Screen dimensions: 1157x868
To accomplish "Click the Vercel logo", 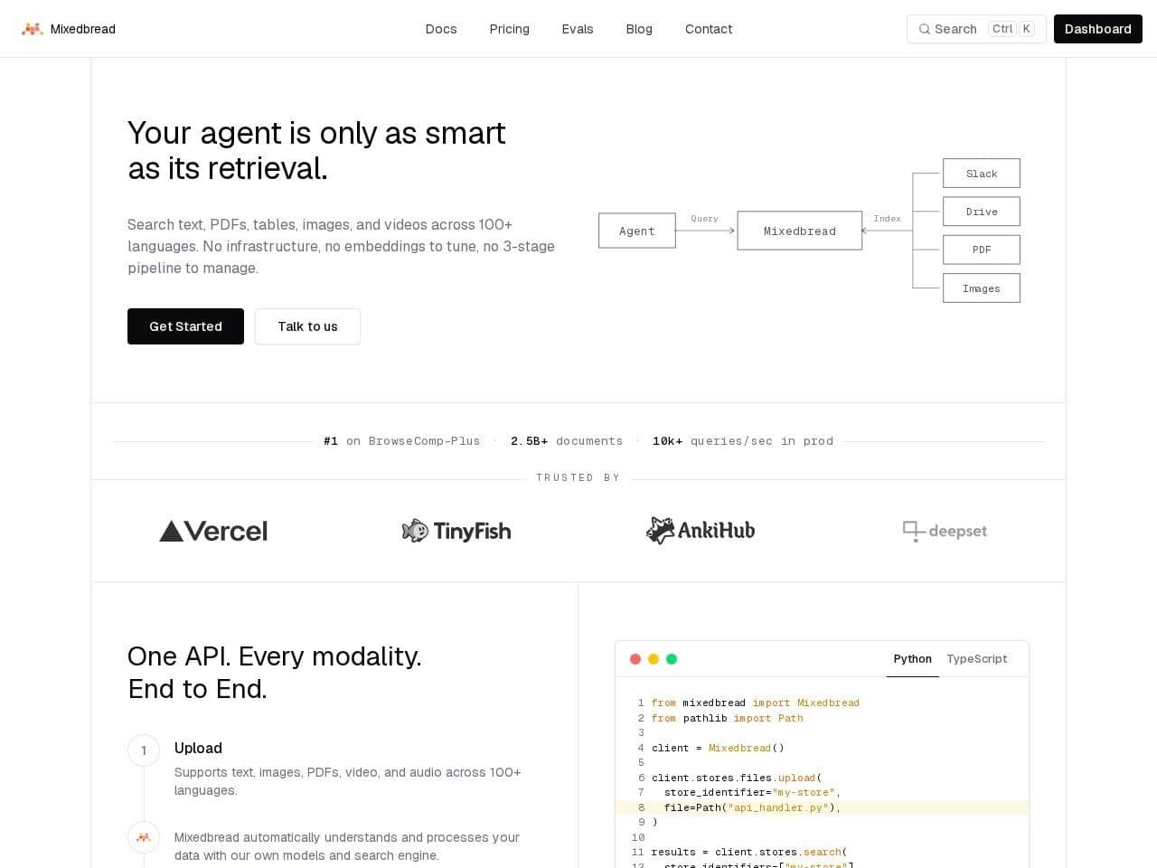I will point(213,531).
